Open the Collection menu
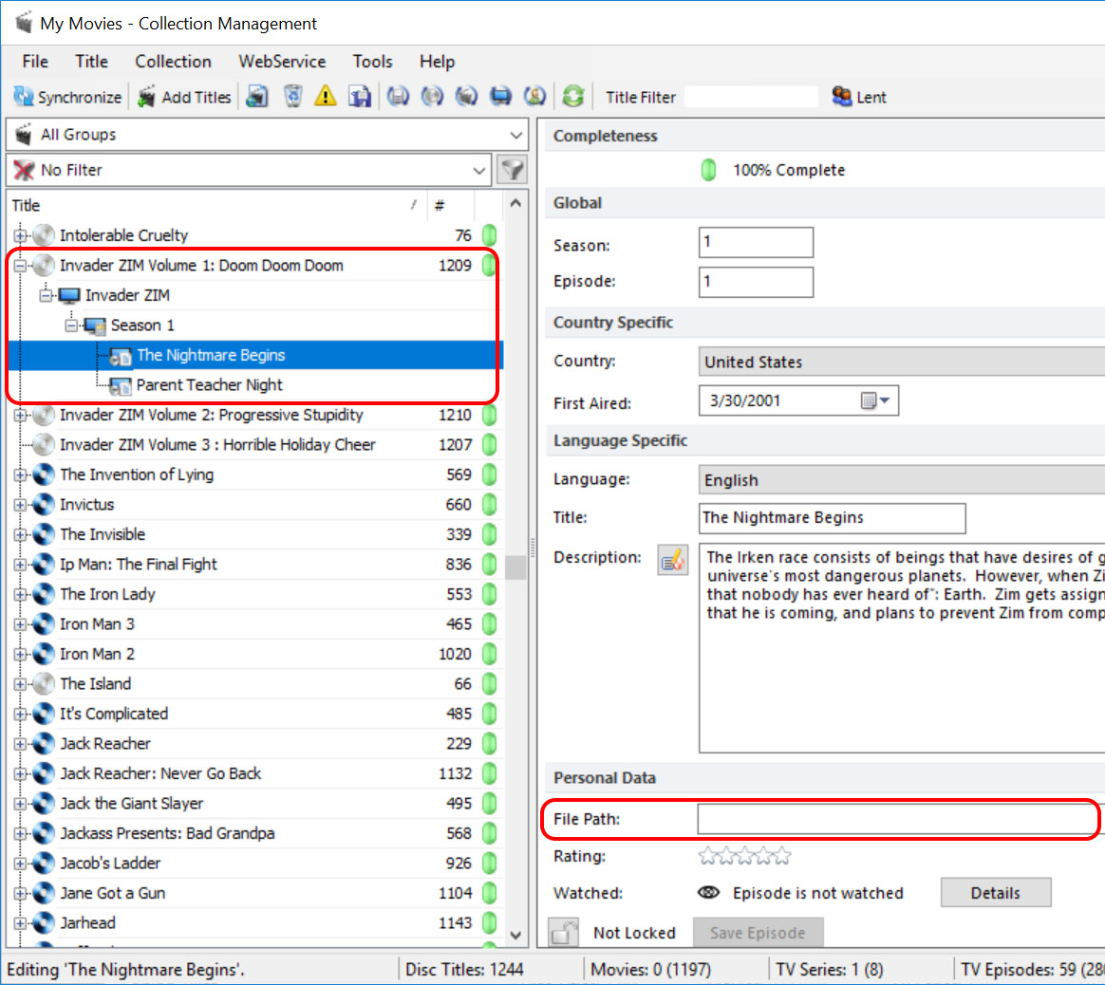Viewport: 1105px width, 985px height. click(x=174, y=62)
